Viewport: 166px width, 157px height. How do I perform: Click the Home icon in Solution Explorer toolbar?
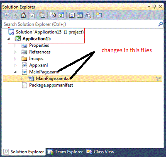[23, 15]
